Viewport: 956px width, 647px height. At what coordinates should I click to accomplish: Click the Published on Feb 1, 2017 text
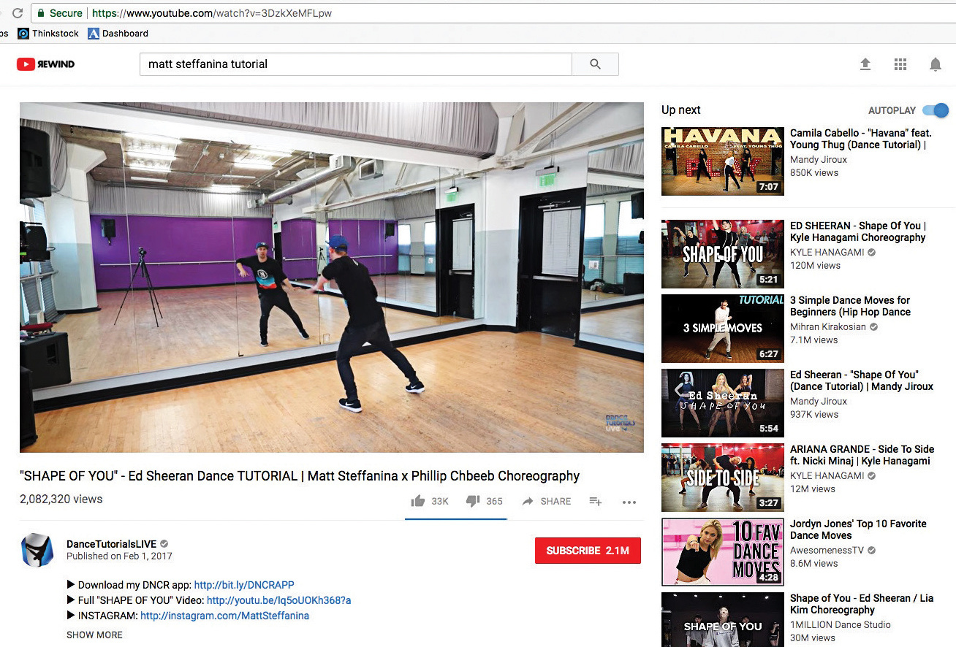tap(119, 556)
